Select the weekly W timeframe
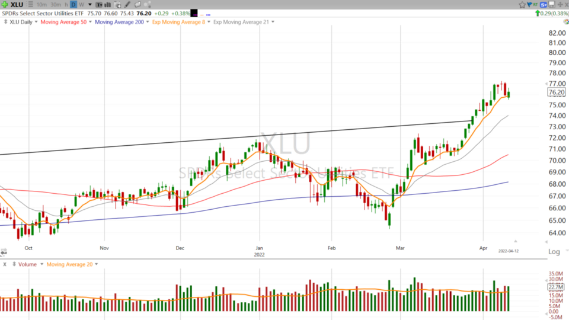The width and height of the screenshot is (569, 320). tap(81, 4)
